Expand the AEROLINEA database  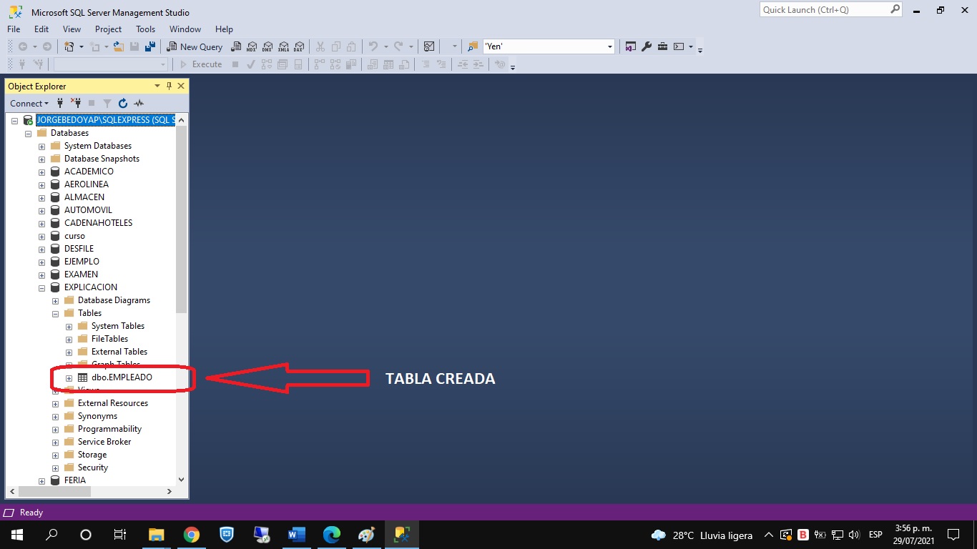pos(41,184)
